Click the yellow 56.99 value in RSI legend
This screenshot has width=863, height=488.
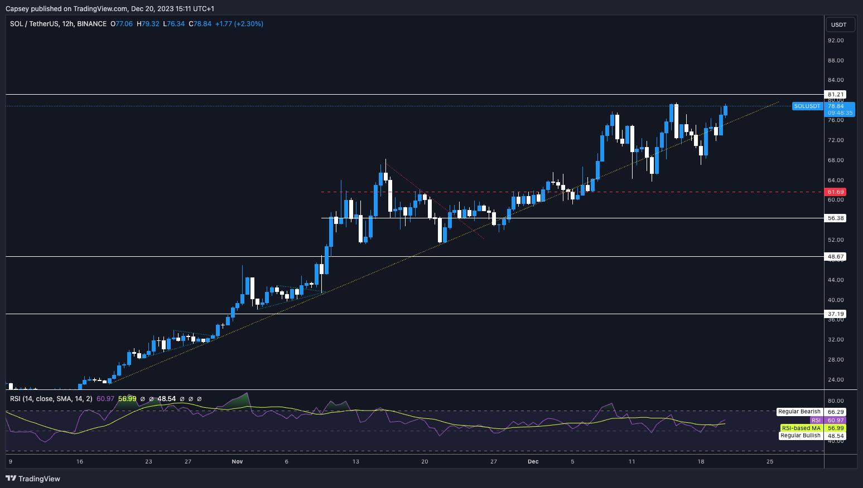point(127,399)
